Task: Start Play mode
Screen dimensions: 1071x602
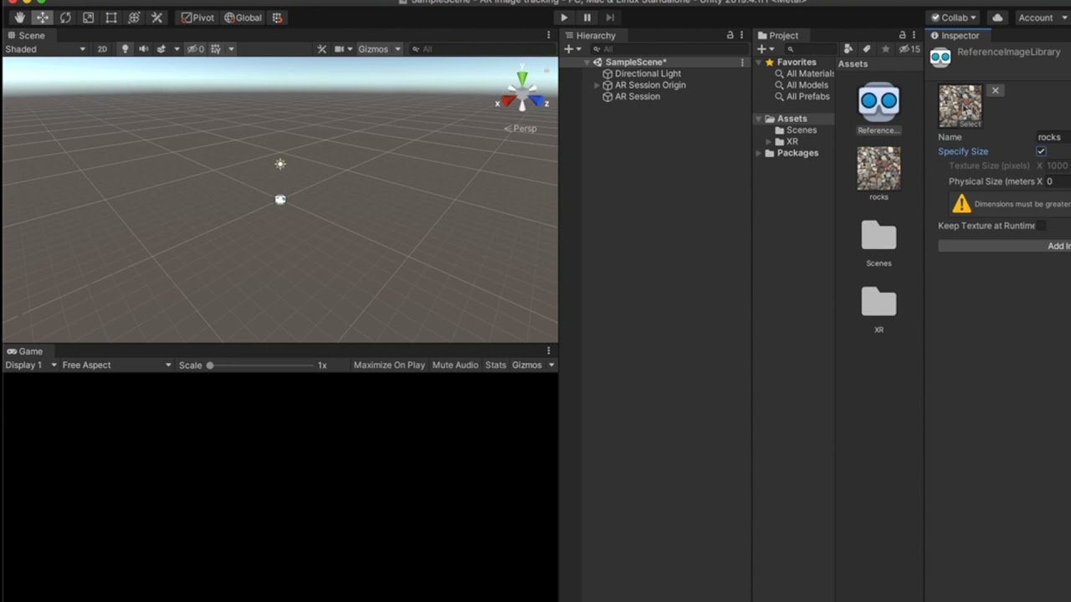Action: pyautogui.click(x=564, y=18)
